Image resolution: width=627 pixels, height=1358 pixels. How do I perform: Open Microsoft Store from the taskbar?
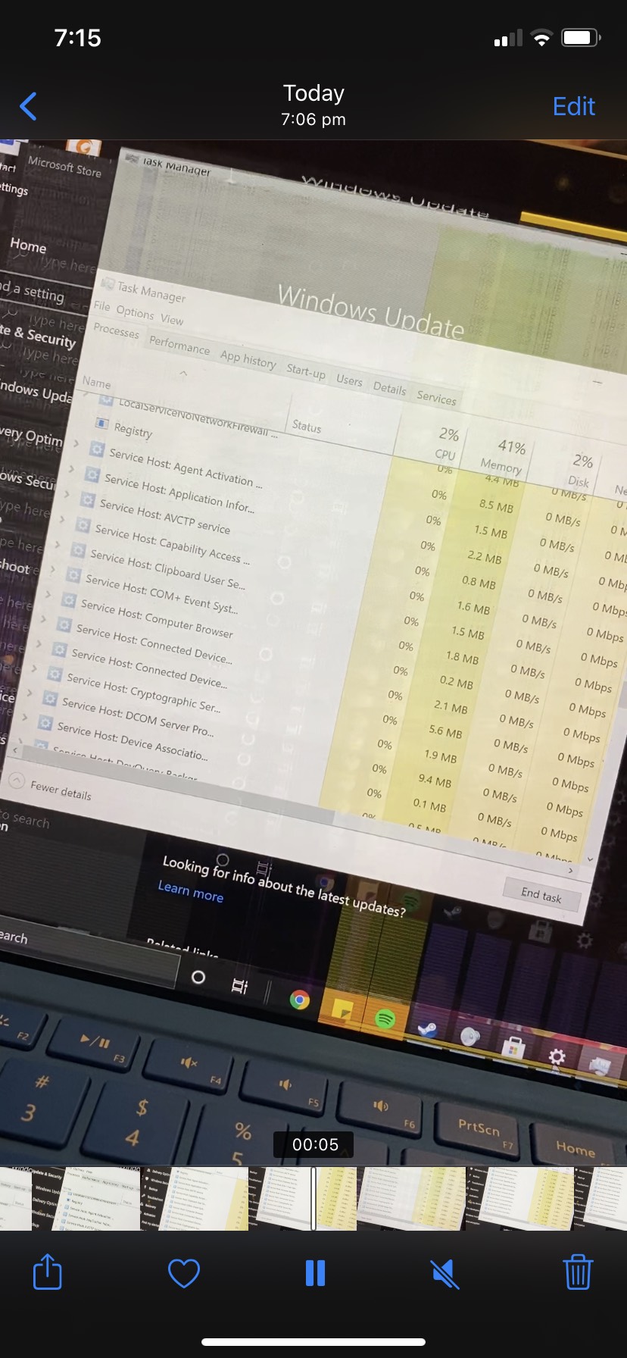513,1047
